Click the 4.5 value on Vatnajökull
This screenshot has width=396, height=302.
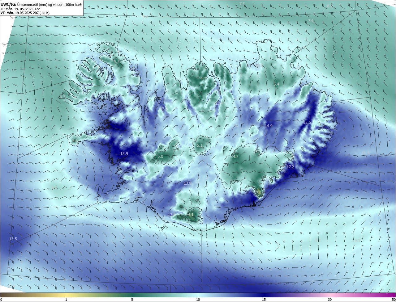236,157
